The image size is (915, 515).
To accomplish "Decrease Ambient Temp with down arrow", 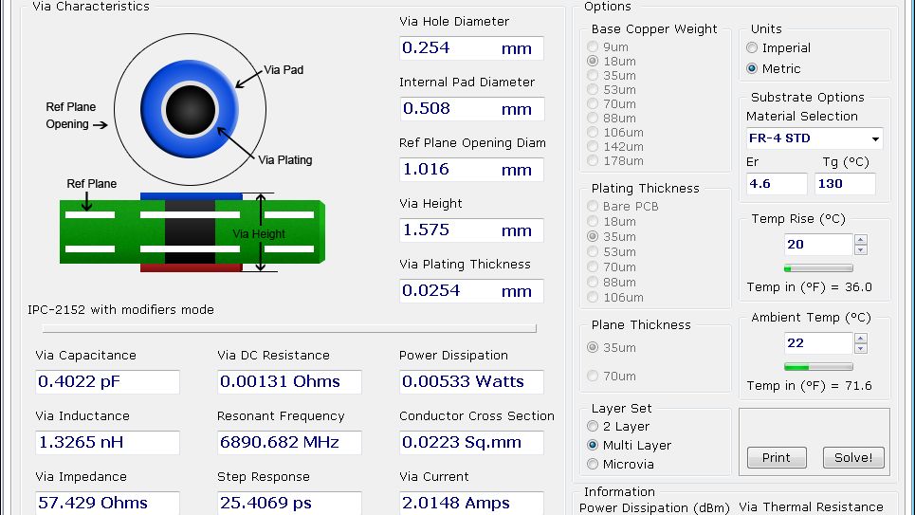I will pyautogui.click(x=861, y=349).
